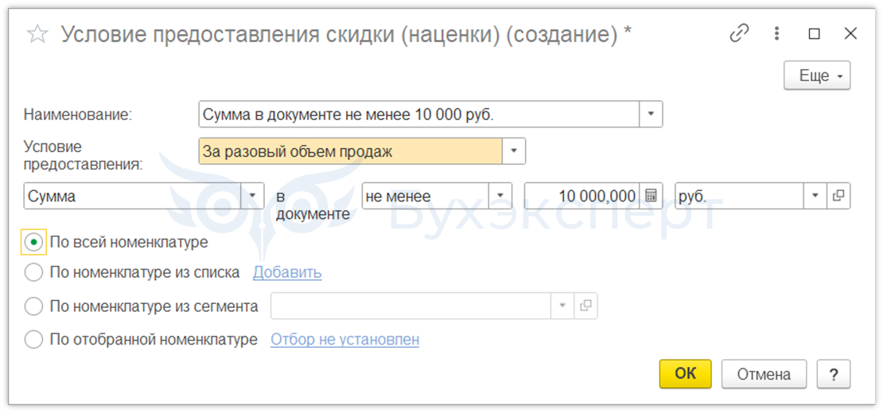Screen dimensions: 883x413
Task: Select "По номенклатуре из сегмента" radio option
Action: click(33, 306)
